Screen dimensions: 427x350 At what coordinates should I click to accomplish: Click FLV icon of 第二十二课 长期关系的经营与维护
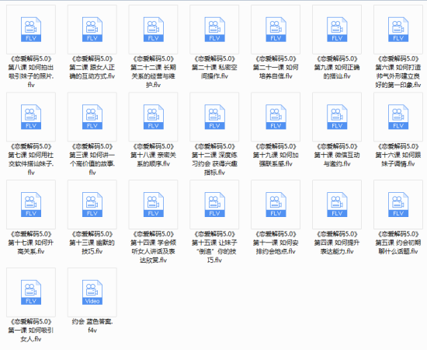(154, 30)
